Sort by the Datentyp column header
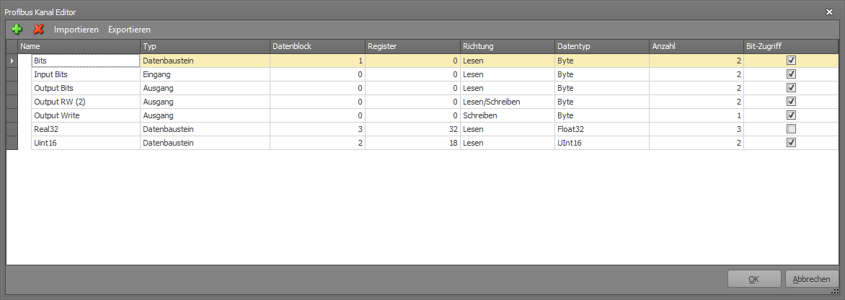 pyautogui.click(x=603, y=46)
